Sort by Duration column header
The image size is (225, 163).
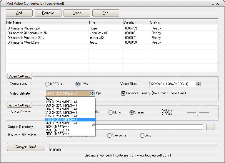coord(136,22)
